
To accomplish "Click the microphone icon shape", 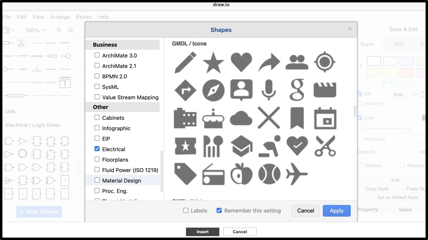I will 269,90.
